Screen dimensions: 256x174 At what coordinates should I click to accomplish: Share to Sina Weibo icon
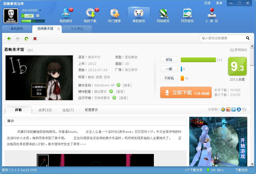pyautogui.click(x=228, y=109)
